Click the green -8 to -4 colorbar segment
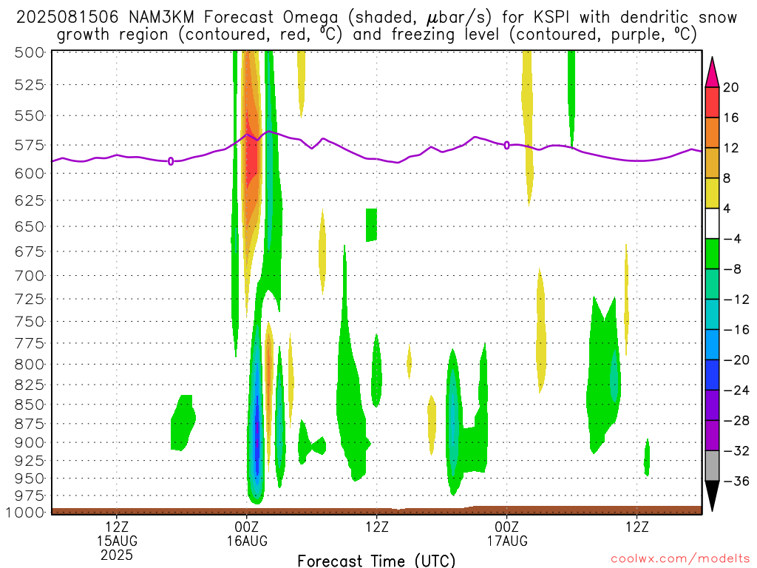The image size is (757, 568). coord(712,254)
